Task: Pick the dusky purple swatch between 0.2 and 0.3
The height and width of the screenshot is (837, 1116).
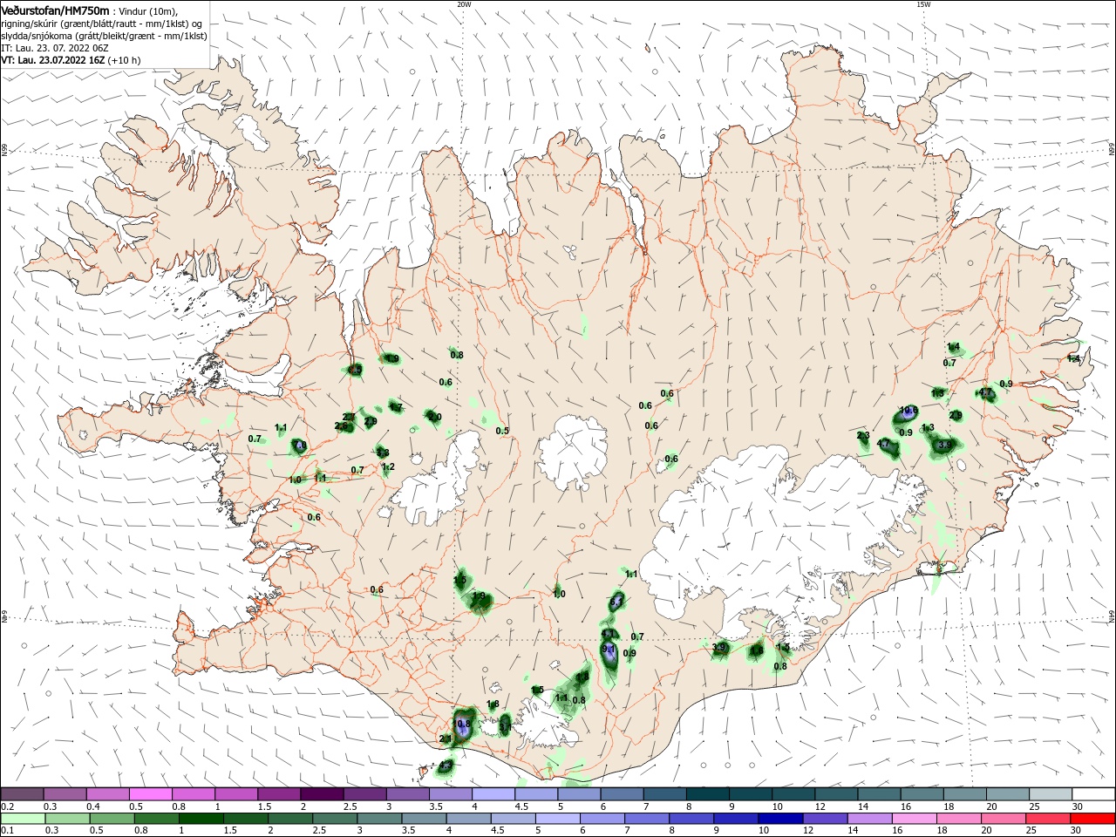Action: 22,794
